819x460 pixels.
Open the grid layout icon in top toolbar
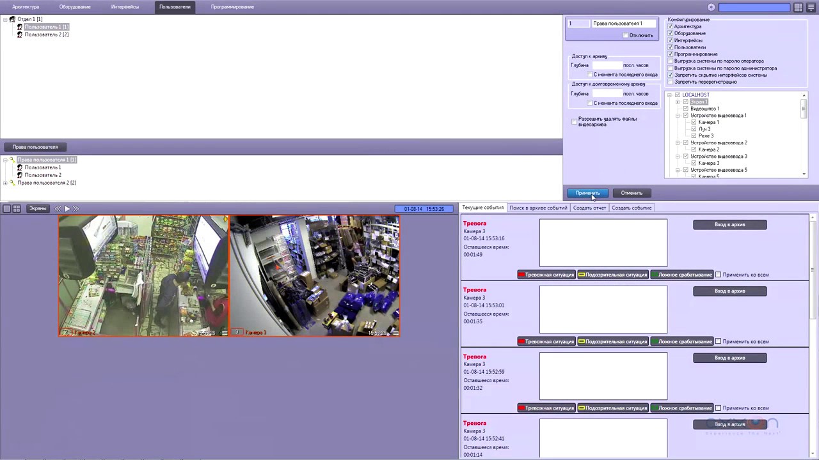pos(799,7)
